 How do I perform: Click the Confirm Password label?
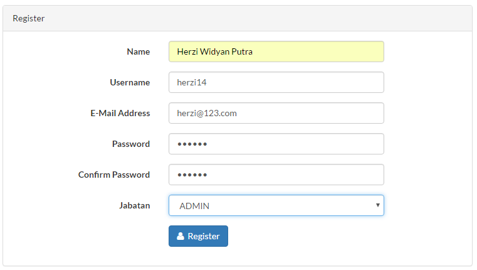point(114,175)
